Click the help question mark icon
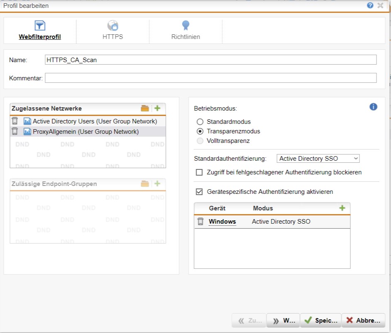Image resolution: width=391 pixels, height=333 pixels. pos(370,5)
